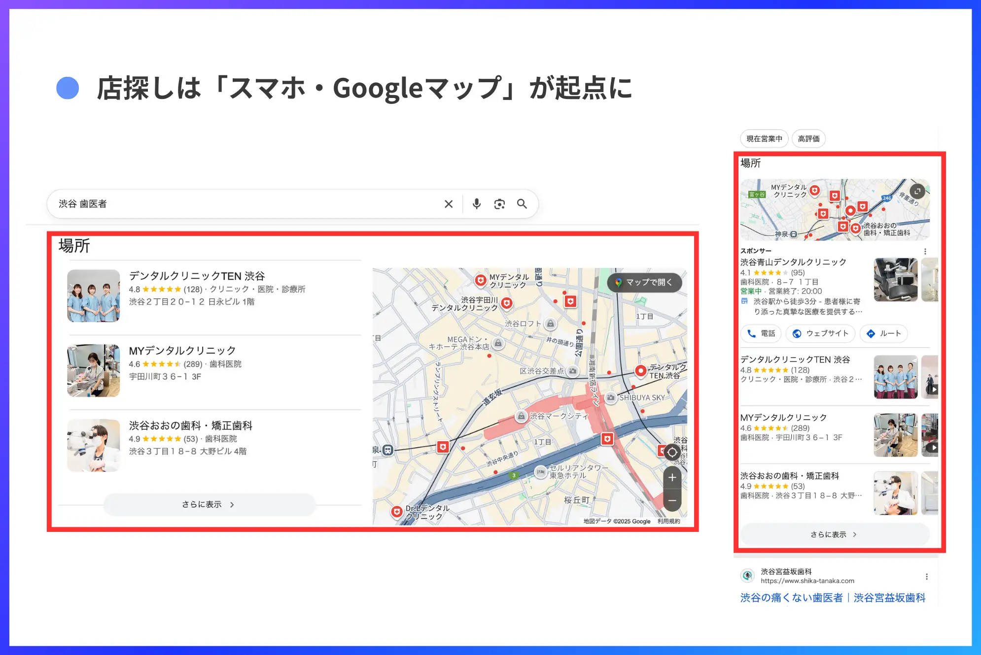The image size is (981, 655).
Task: Click the voice search microphone icon
Action: click(x=476, y=203)
